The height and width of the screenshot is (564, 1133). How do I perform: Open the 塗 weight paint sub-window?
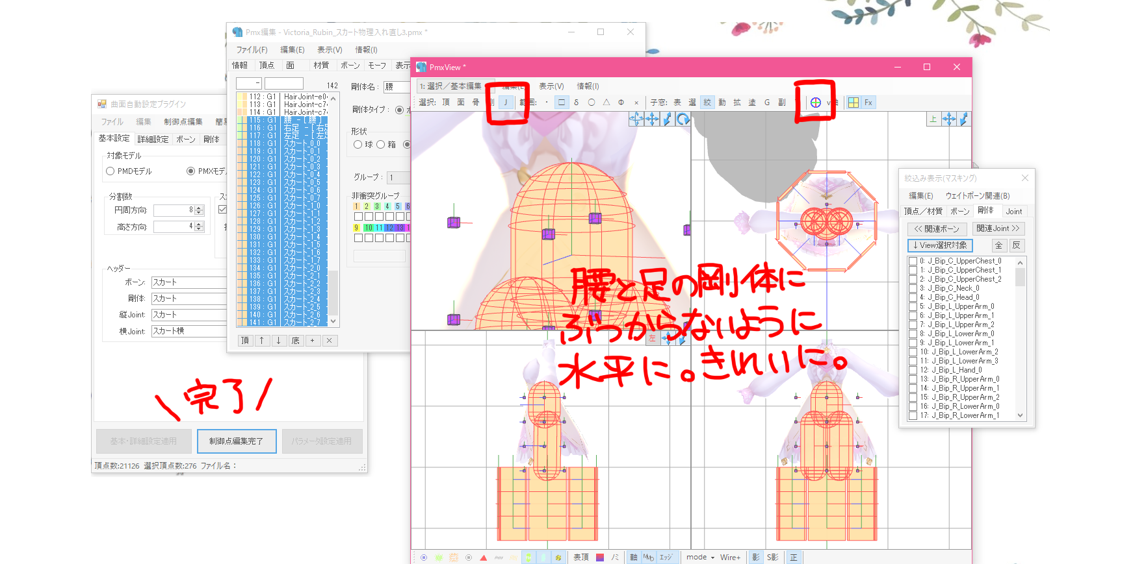(752, 103)
